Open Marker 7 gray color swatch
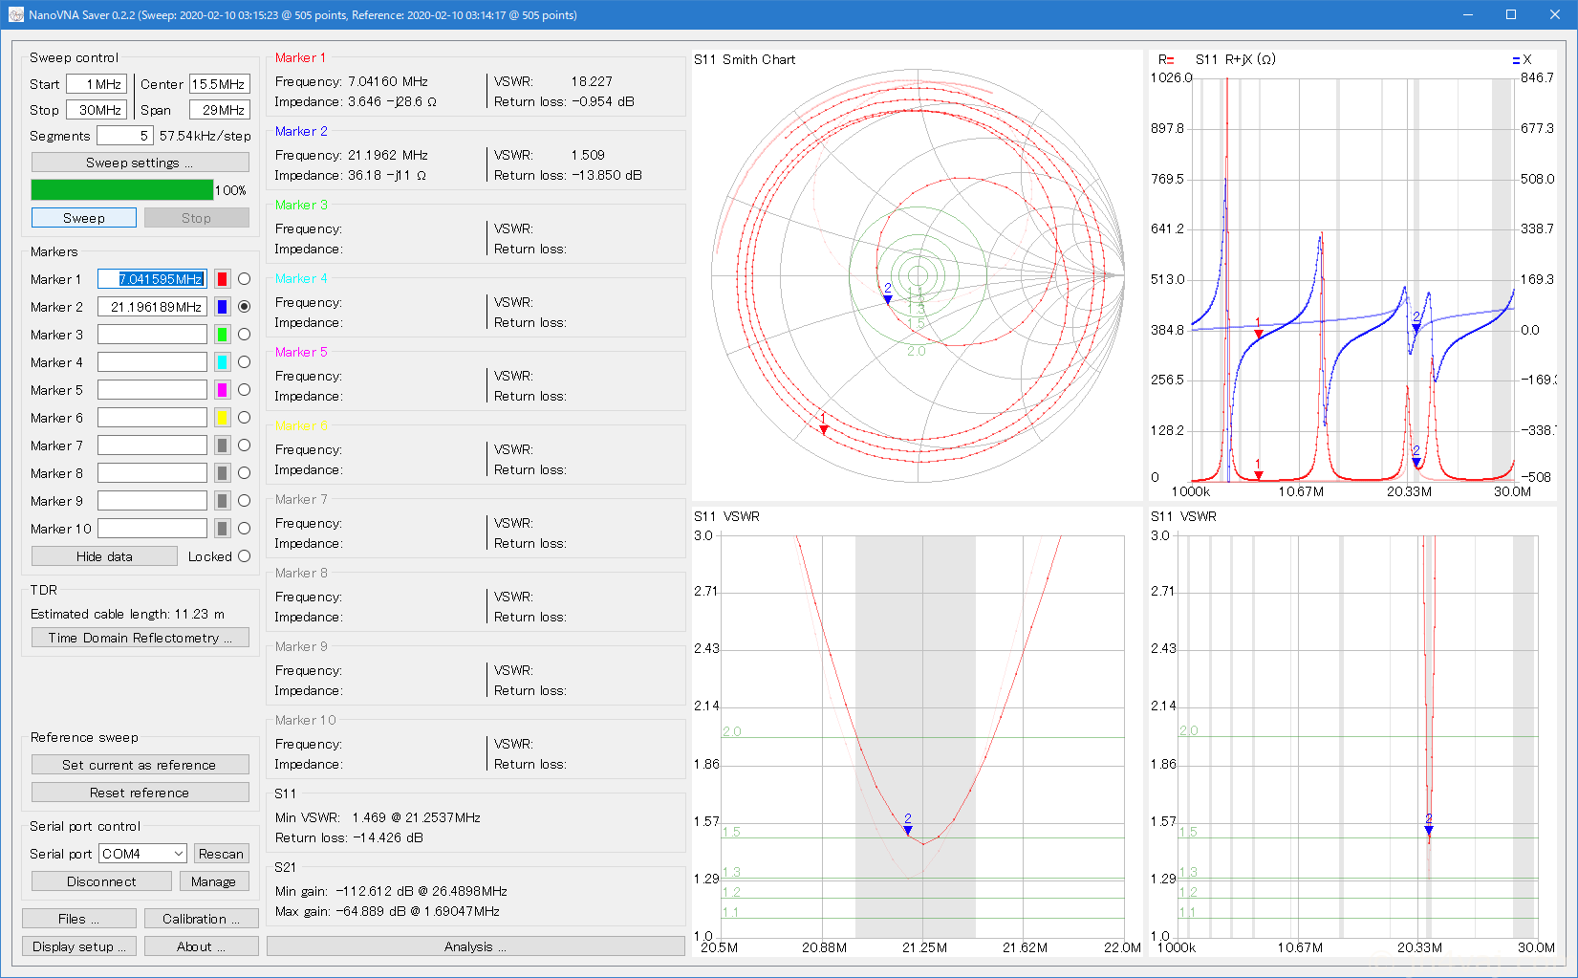Viewport: 1578px width, 978px height. (222, 446)
